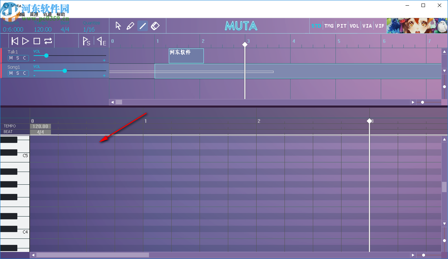This screenshot has width=448, height=259.
Task: Select the eraser tool
Action: [155, 26]
